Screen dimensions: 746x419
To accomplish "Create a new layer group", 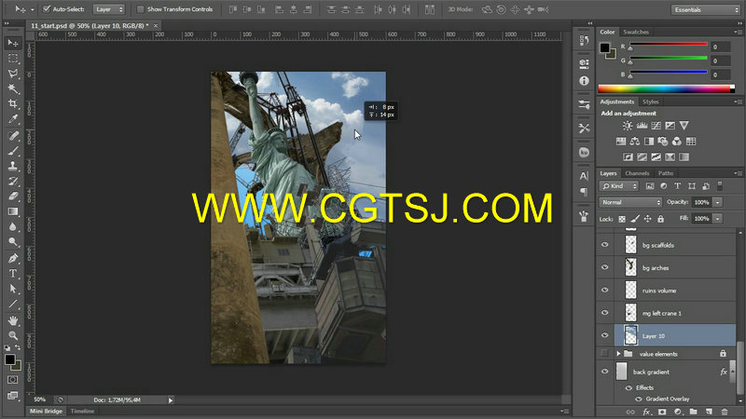I will (x=693, y=412).
